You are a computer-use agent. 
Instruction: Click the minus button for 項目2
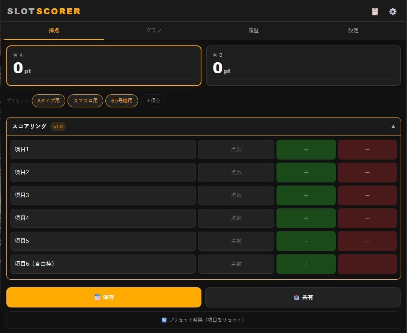(x=367, y=172)
